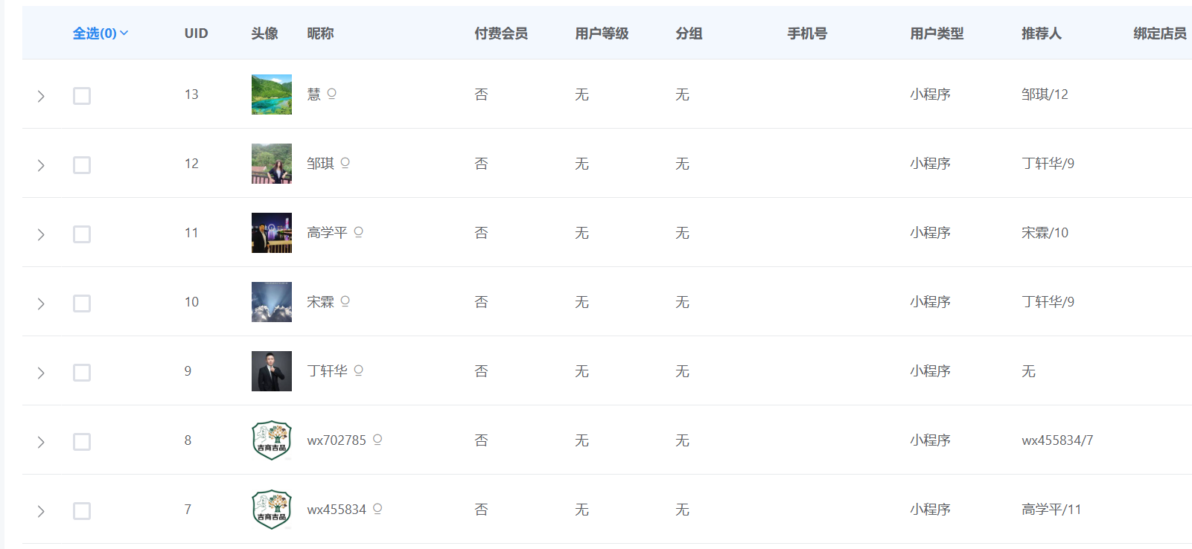Image resolution: width=1192 pixels, height=549 pixels.
Task: Click the gender icon next to 慧
Action: point(332,94)
